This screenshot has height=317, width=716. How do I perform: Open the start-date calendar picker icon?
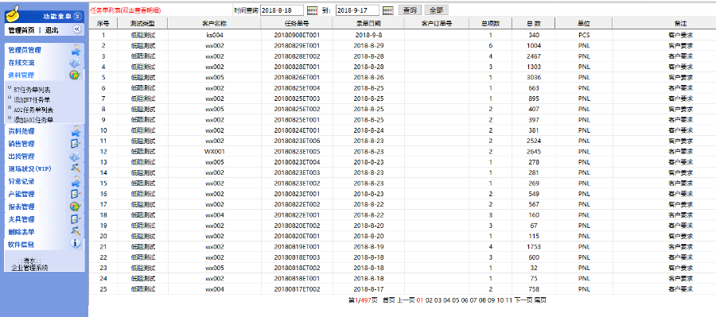(x=313, y=10)
